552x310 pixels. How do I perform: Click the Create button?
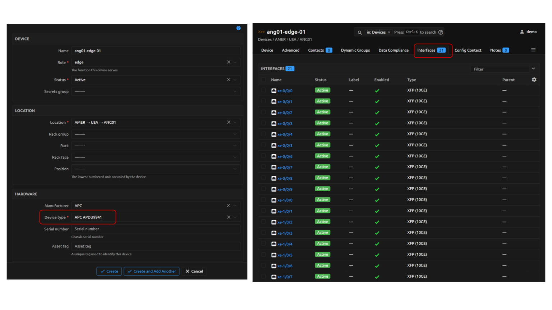coord(109,271)
